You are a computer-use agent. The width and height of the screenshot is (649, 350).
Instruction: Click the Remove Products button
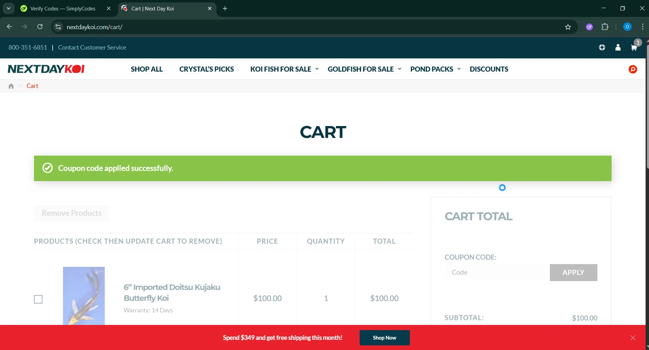click(x=71, y=213)
